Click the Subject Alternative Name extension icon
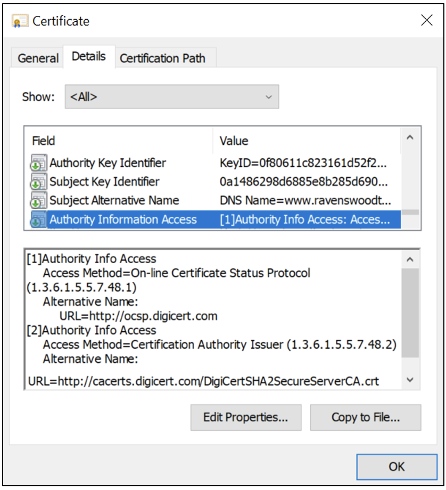This screenshot has height=490, width=446. click(38, 200)
